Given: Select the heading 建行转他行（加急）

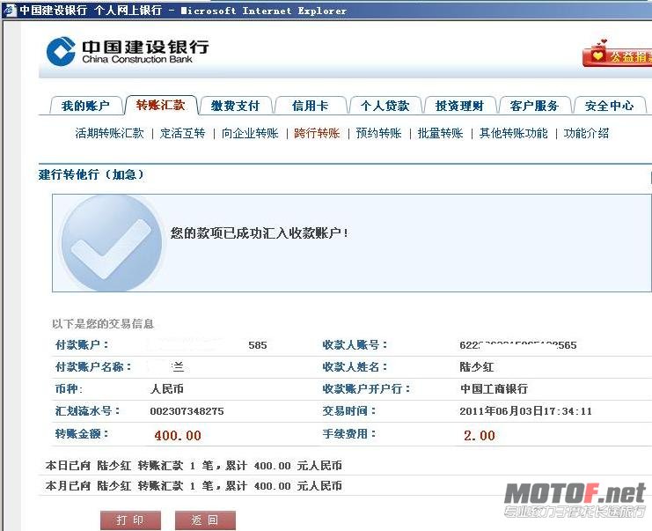Looking at the screenshot, I should click(91, 174).
